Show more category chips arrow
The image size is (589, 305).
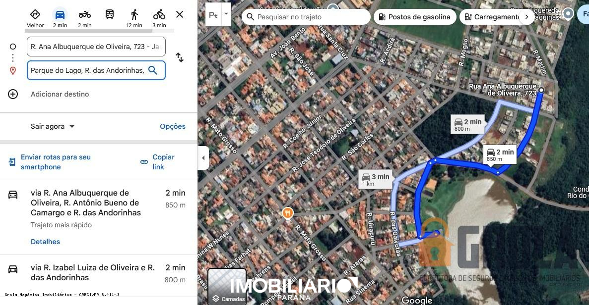[526, 17]
